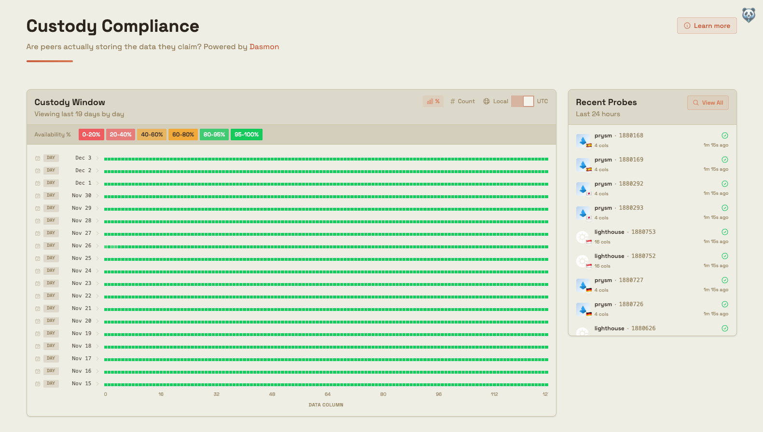This screenshot has width=763, height=432.
Task: Click the prysm client icon for probe 1880168
Action: 583,140
